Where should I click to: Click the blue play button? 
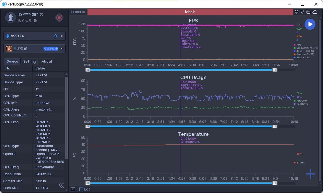310,24
